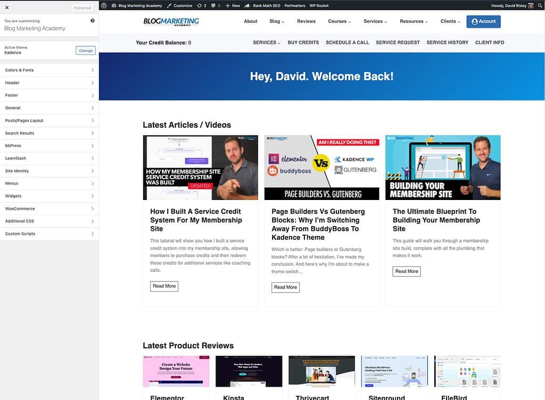545x400 pixels.
Task: Open bbPress customizer section
Action: pyautogui.click(x=49, y=146)
